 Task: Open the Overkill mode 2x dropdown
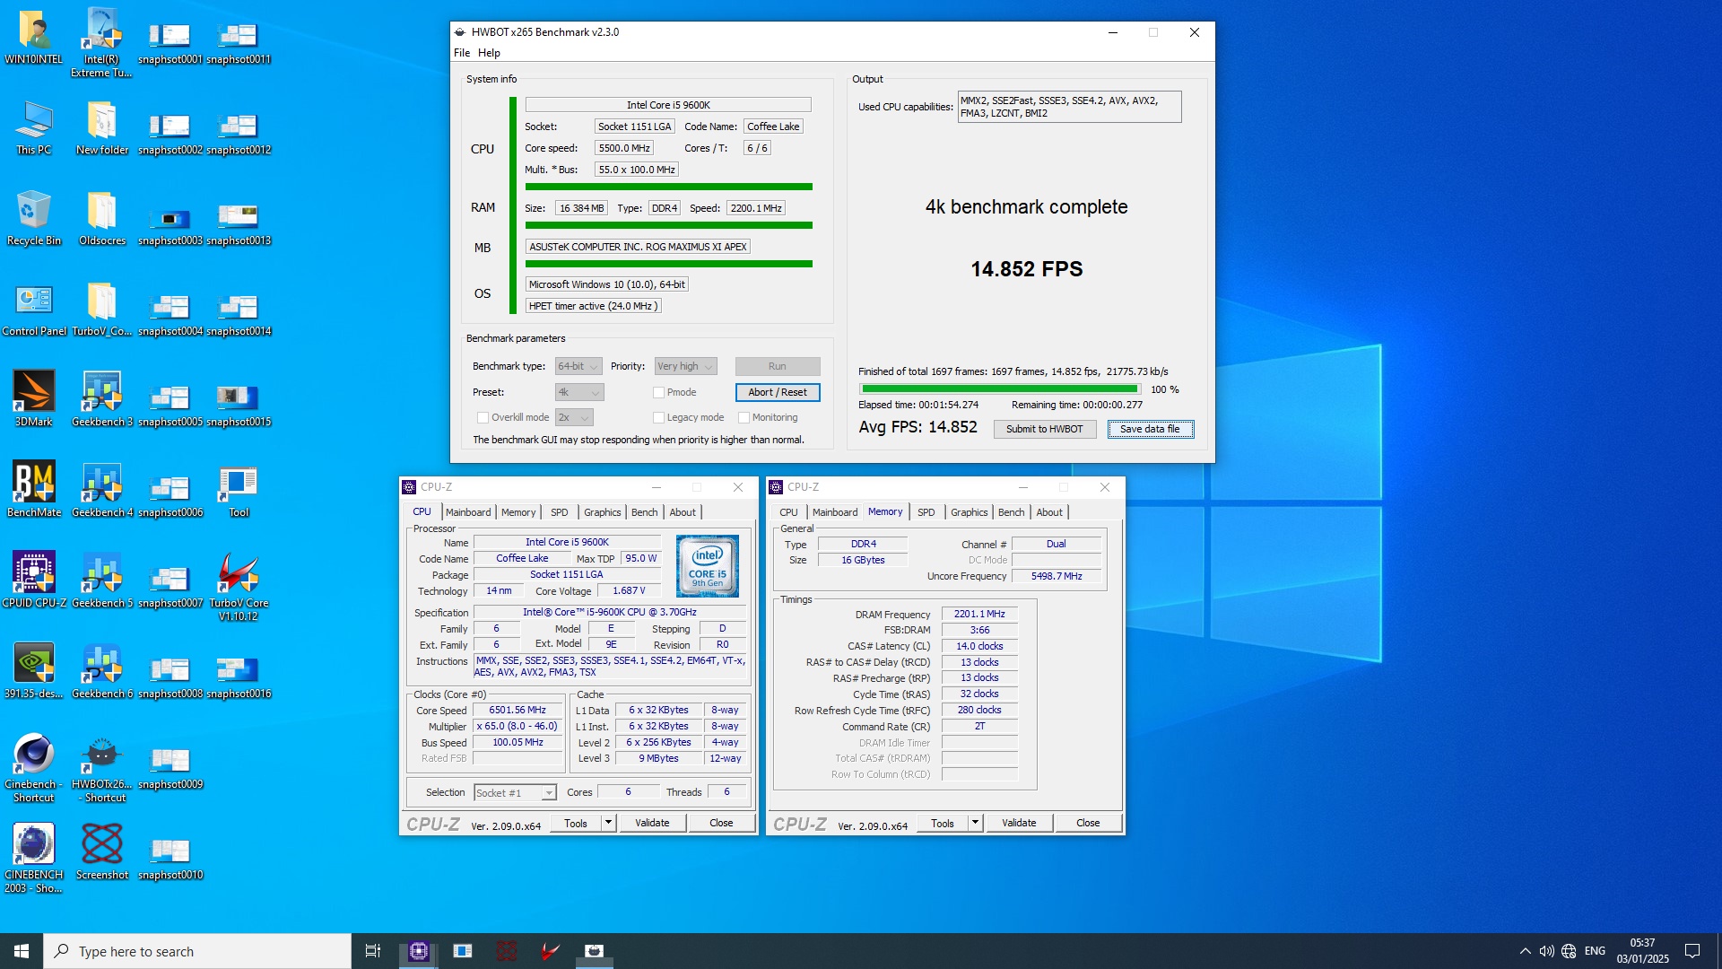coord(574,417)
